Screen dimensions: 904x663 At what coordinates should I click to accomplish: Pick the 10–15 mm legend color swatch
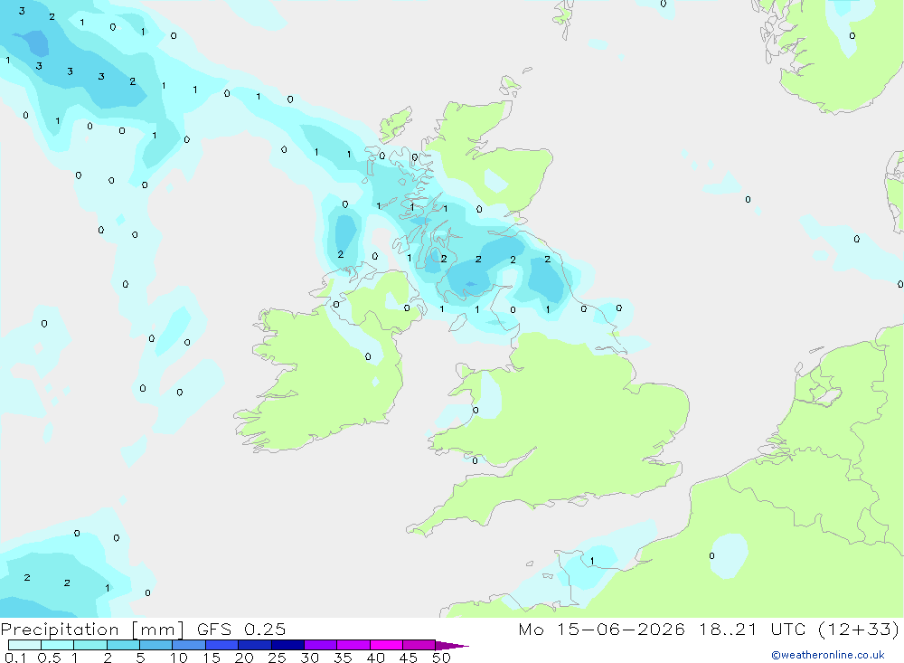[x=189, y=645]
